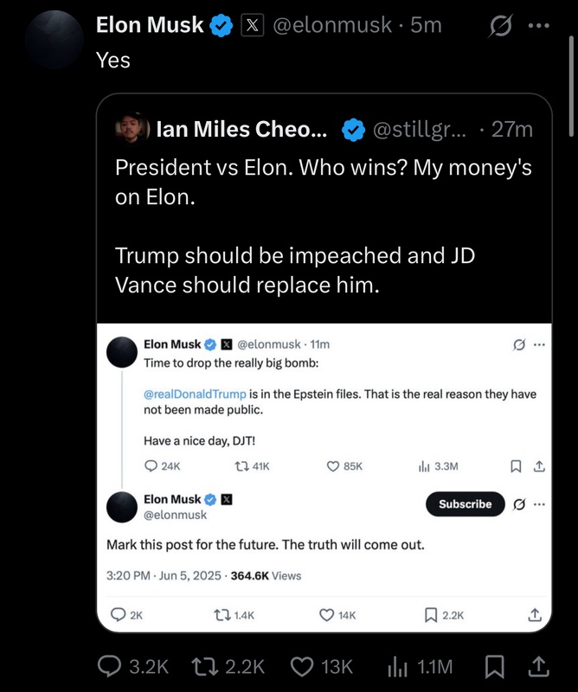
Task: Share the main post via share icon
Action: pyautogui.click(x=537, y=666)
